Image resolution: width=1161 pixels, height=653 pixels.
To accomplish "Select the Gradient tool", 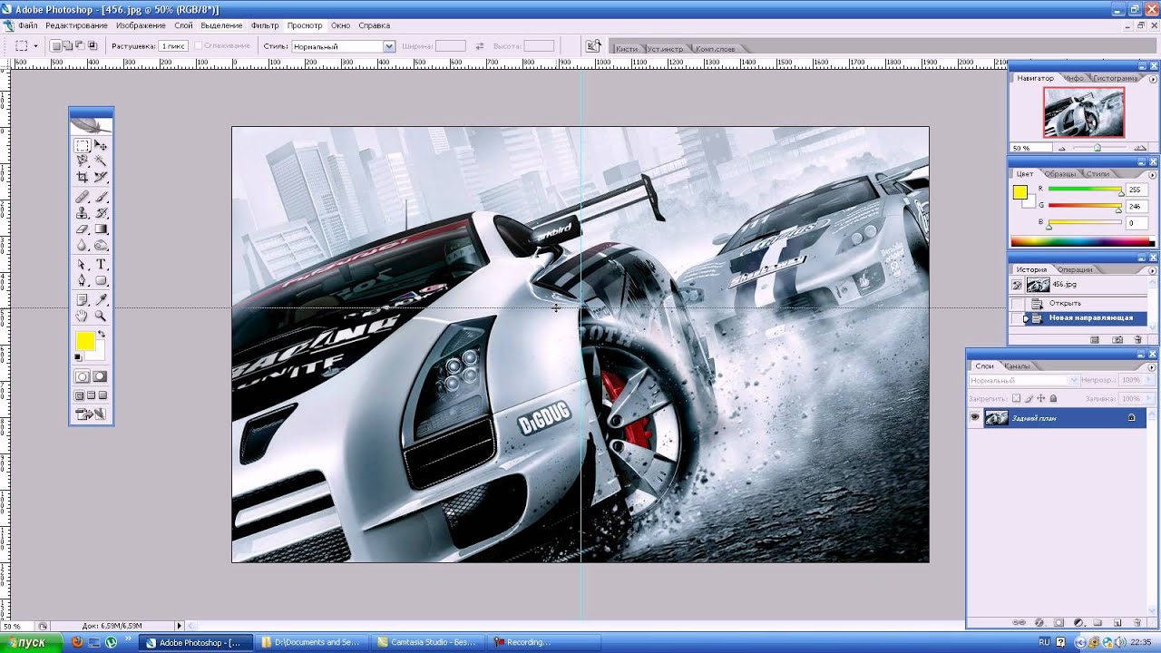I will click(x=101, y=229).
